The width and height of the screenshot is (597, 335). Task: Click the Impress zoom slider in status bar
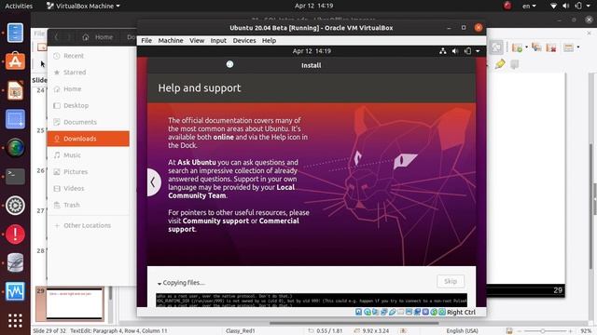click(544, 331)
